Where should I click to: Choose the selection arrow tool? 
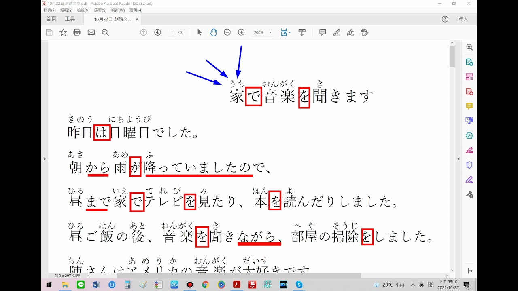tap(199, 32)
